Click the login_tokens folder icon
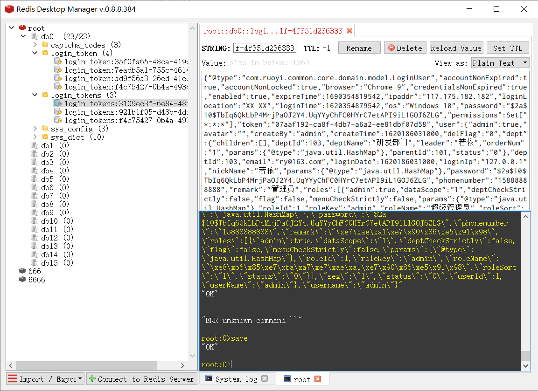Image resolution: width=538 pixels, height=391 pixels. (x=45, y=95)
